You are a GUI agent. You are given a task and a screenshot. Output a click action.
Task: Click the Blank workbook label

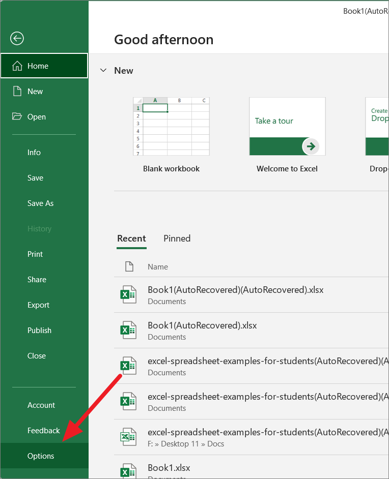pos(171,169)
